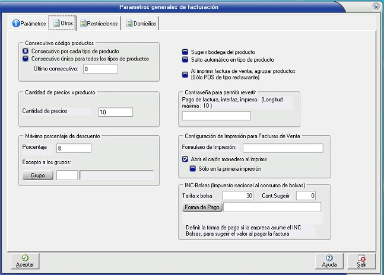Click the Salir exit icon

click(361, 258)
